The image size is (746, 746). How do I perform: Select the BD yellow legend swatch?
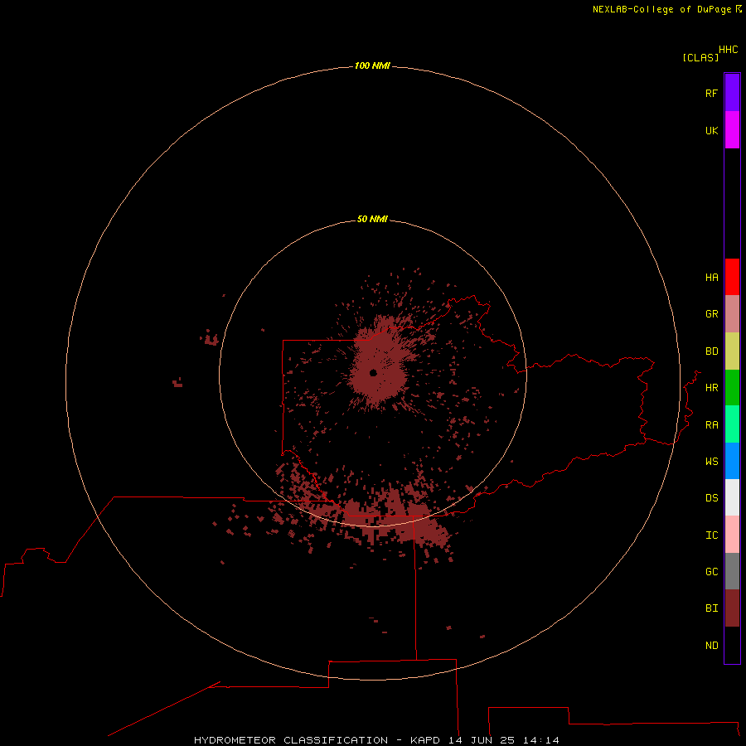(732, 351)
